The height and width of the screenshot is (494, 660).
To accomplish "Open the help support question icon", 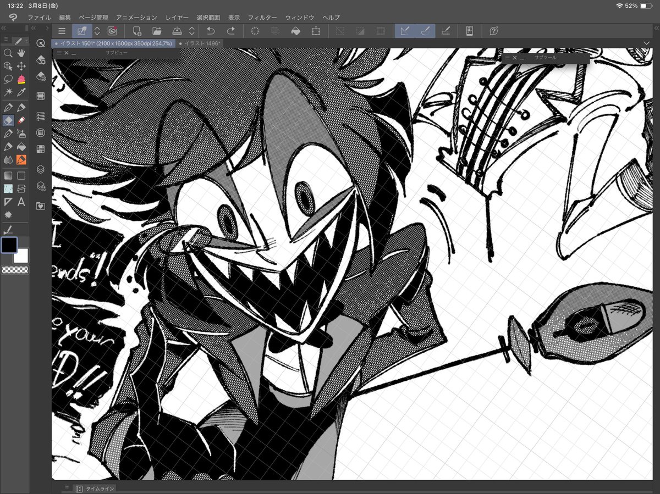I will [x=494, y=31].
